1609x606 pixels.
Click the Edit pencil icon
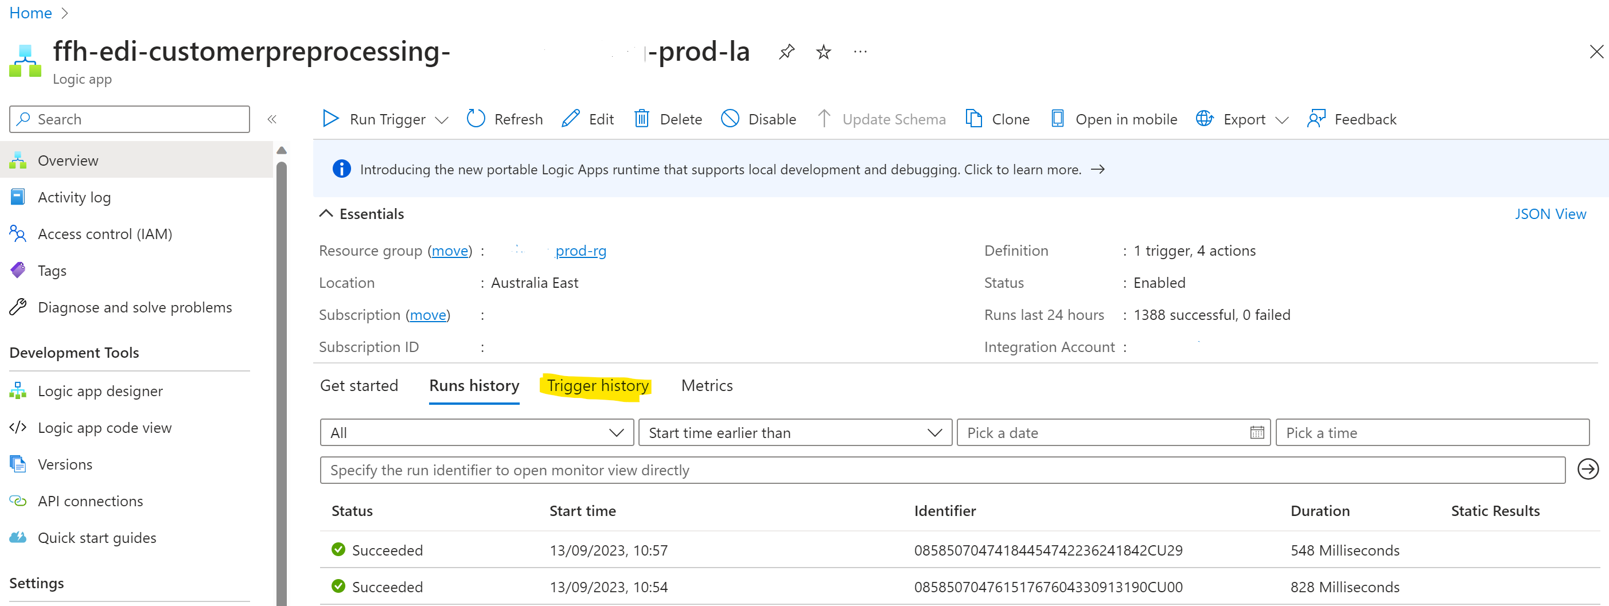coord(570,119)
